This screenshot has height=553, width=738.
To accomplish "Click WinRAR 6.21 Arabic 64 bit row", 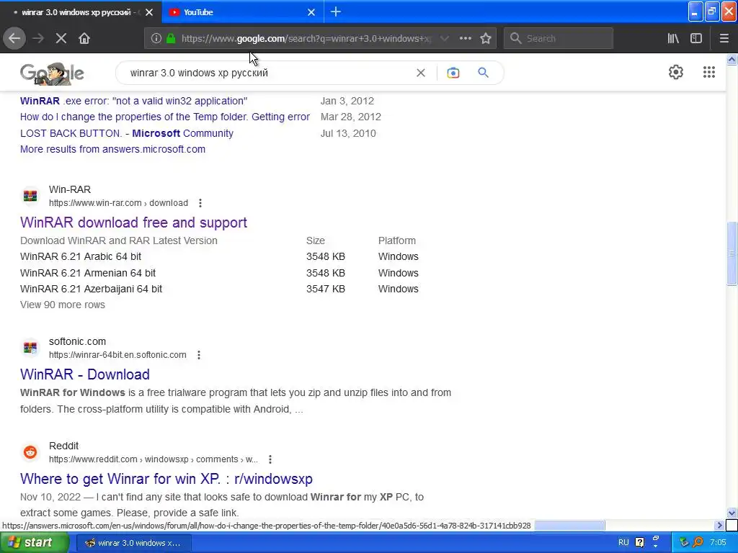I will point(219,256).
